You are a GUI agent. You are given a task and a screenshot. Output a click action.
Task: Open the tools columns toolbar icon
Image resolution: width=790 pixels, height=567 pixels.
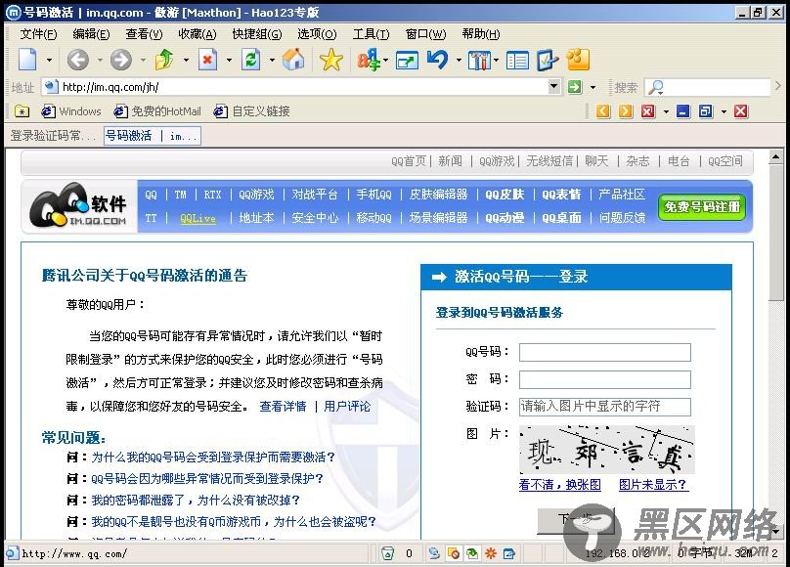click(479, 61)
